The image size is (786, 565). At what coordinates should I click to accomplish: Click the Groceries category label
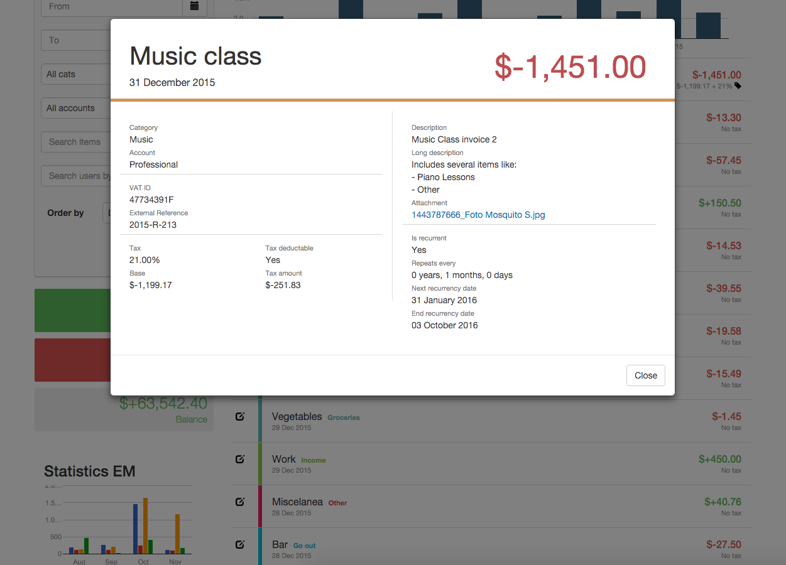click(344, 417)
